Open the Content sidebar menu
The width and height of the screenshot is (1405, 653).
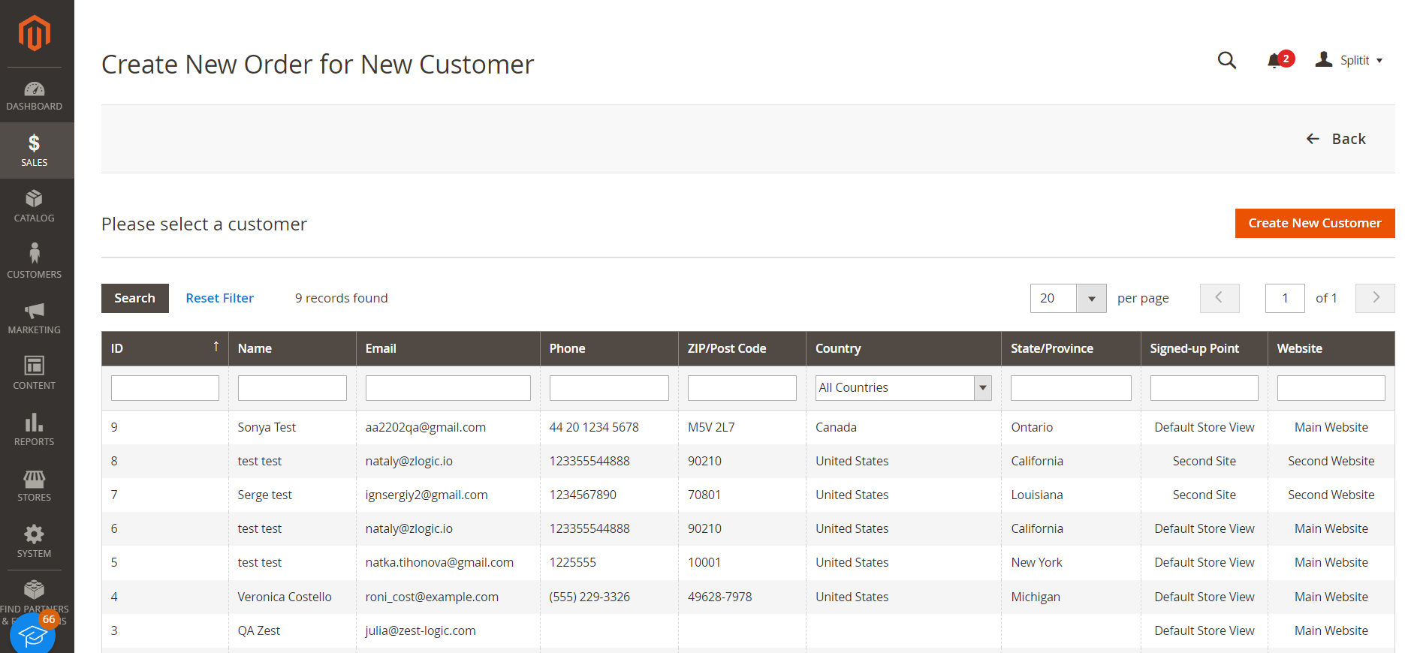click(x=35, y=374)
